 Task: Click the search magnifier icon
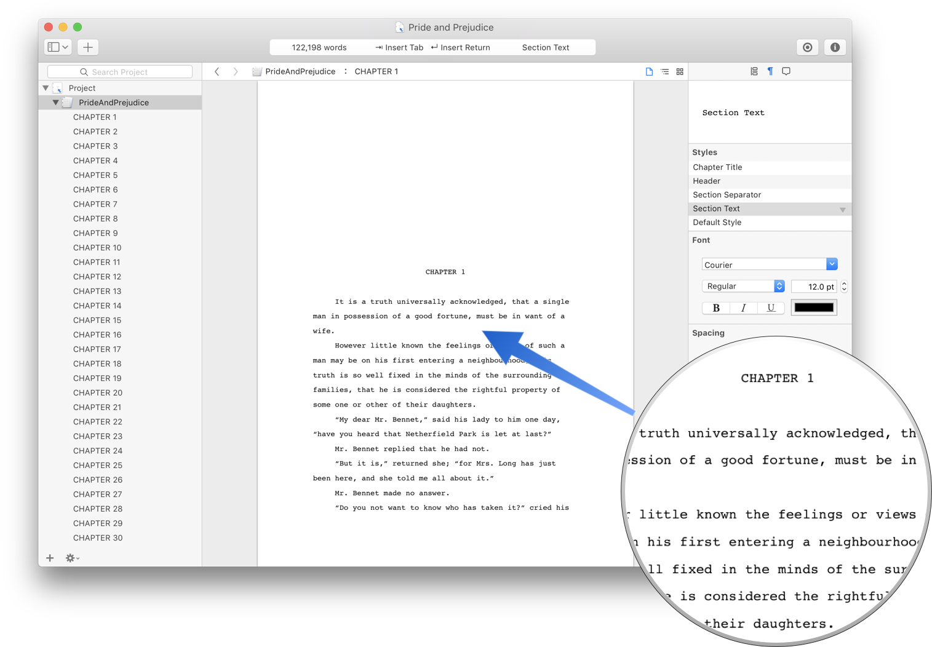(84, 72)
